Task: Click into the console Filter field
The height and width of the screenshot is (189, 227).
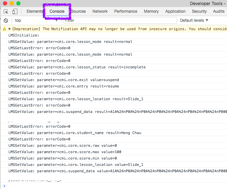Action: tap(120, 20)
